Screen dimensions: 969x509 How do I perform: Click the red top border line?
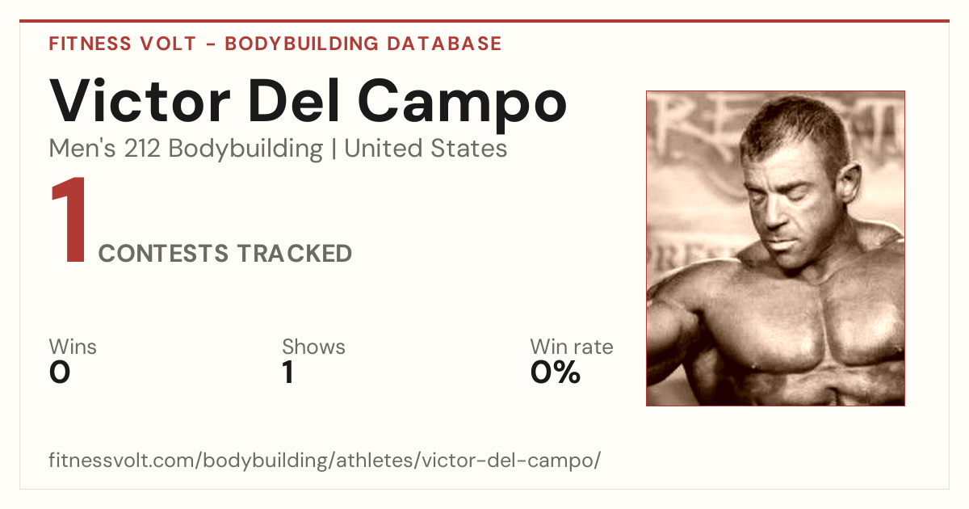(x=484, y=21)
